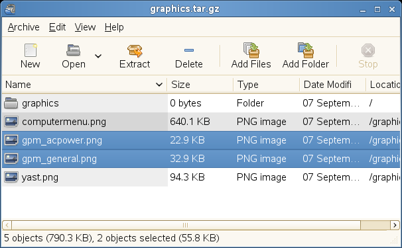The image size is (402, 248).
Task: Click the Add Folder toolbar icon
Action: click(x=306, y=50)
